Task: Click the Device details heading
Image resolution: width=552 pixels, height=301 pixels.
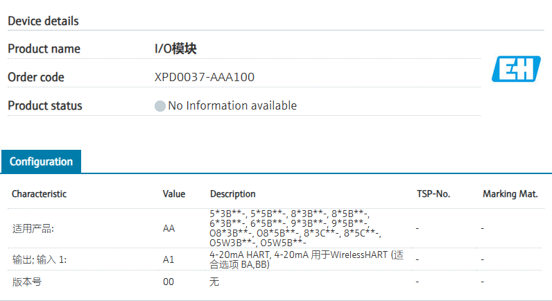Action: pos(43,21)
